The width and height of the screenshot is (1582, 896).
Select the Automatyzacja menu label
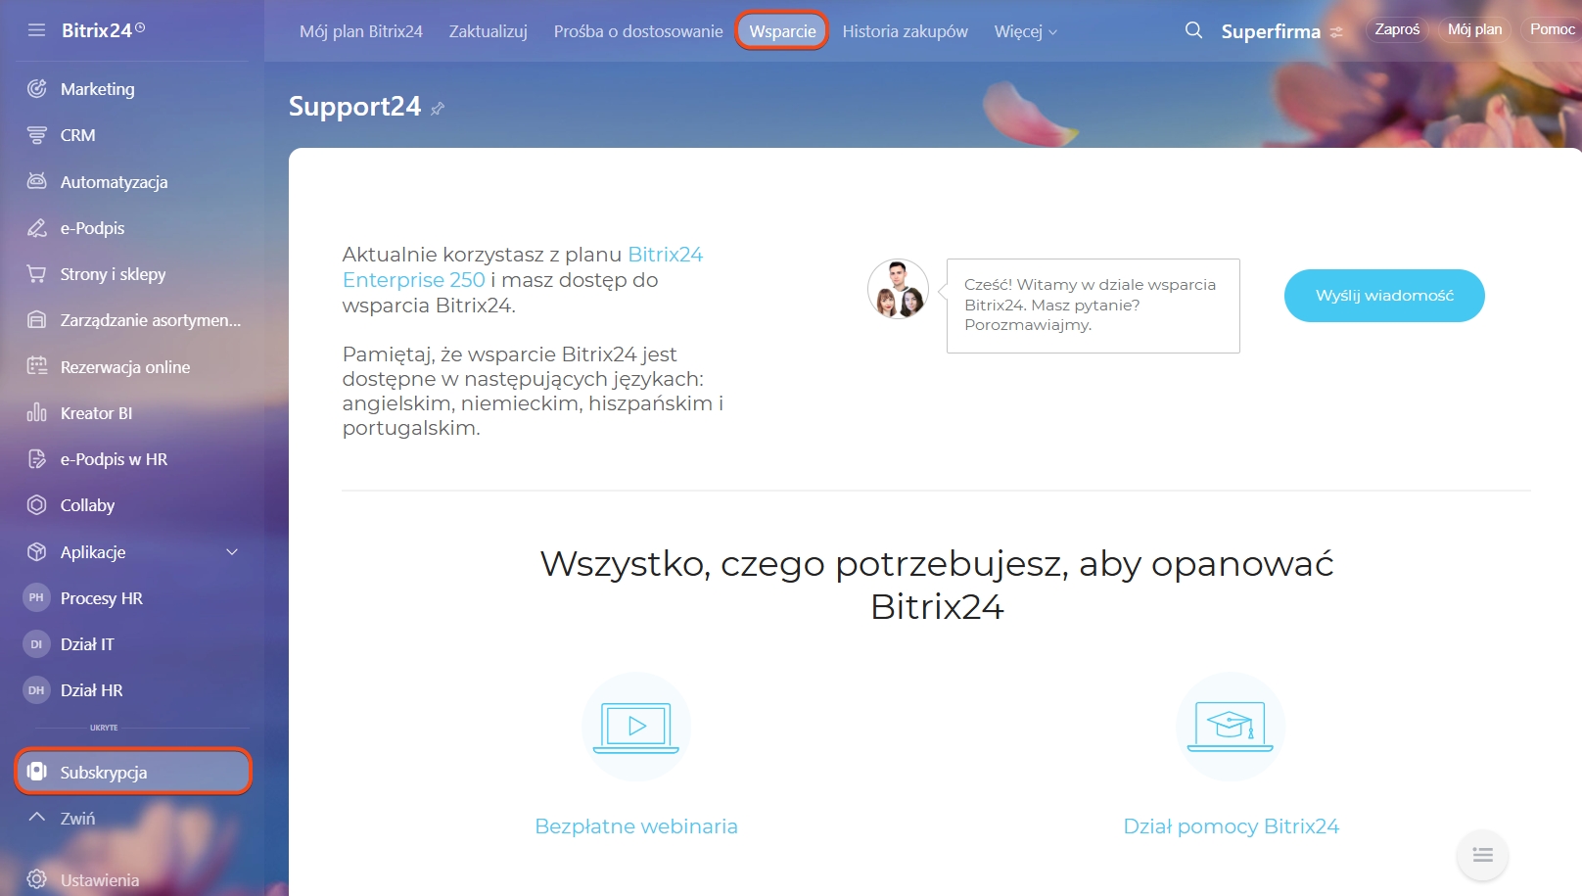pyautogui.click(x=114, y=182)
